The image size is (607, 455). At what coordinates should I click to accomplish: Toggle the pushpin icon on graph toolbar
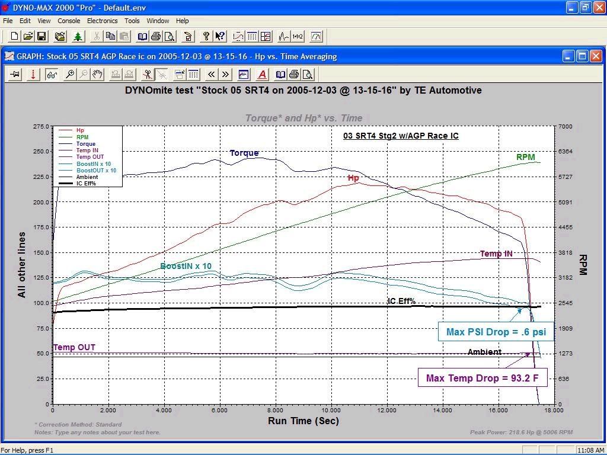pos(15,74)
